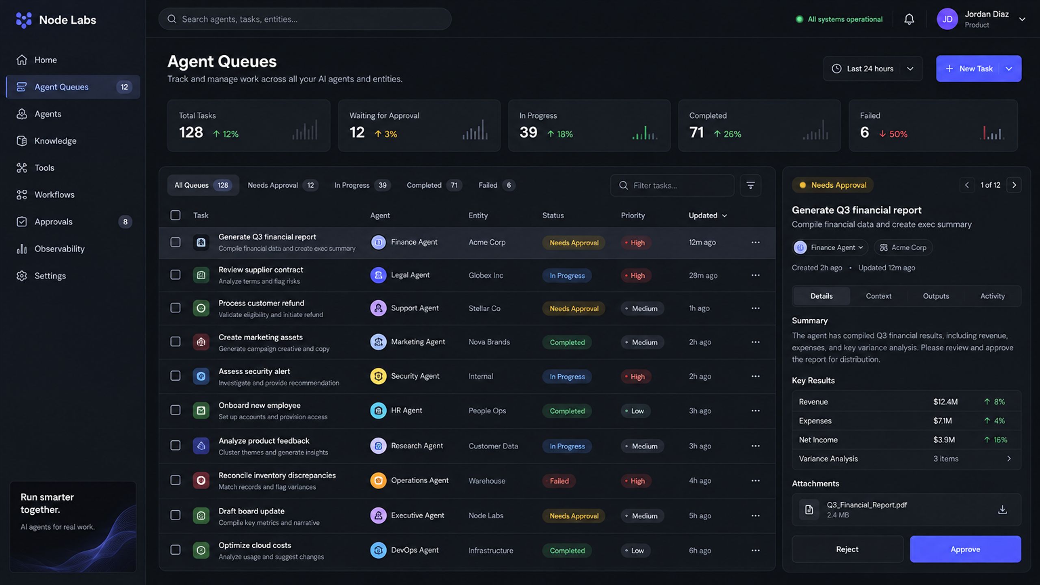This screenshot has height=585, width=1040.
Task: Switch to the Needs Approval queue tab
Action: click(x=283, y=185)
